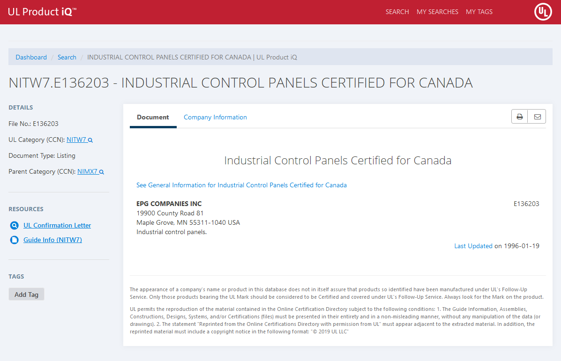Open General Information for Industrial Control Panels link
561x361 pixels.
[x=241, y=185]
